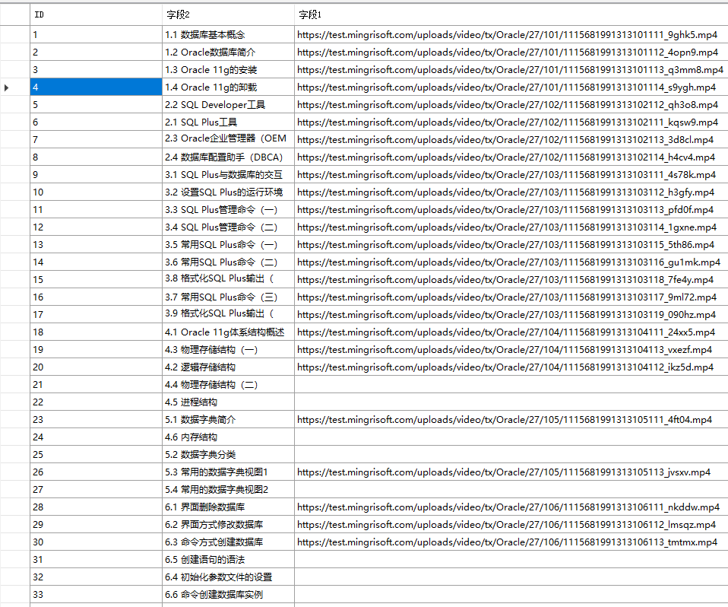Select URL ending 106111_nkddw.mp4
The width and height of the screenshot is (728, 607).
(511, 507)
